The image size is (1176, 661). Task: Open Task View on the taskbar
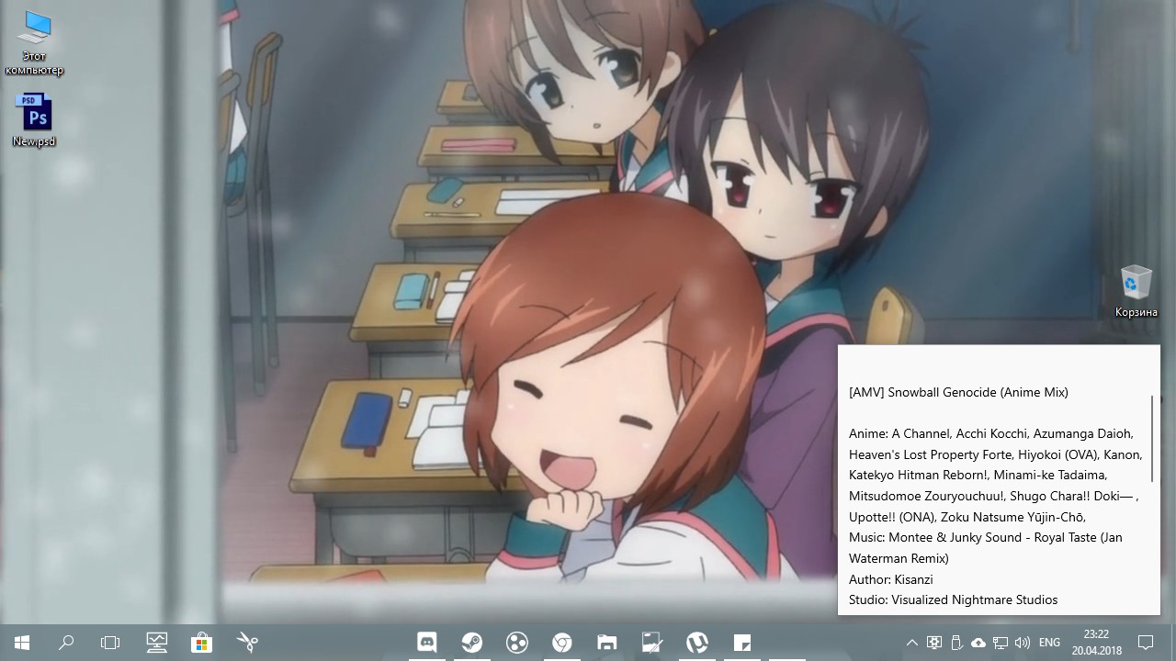click(x=110, y=643)
